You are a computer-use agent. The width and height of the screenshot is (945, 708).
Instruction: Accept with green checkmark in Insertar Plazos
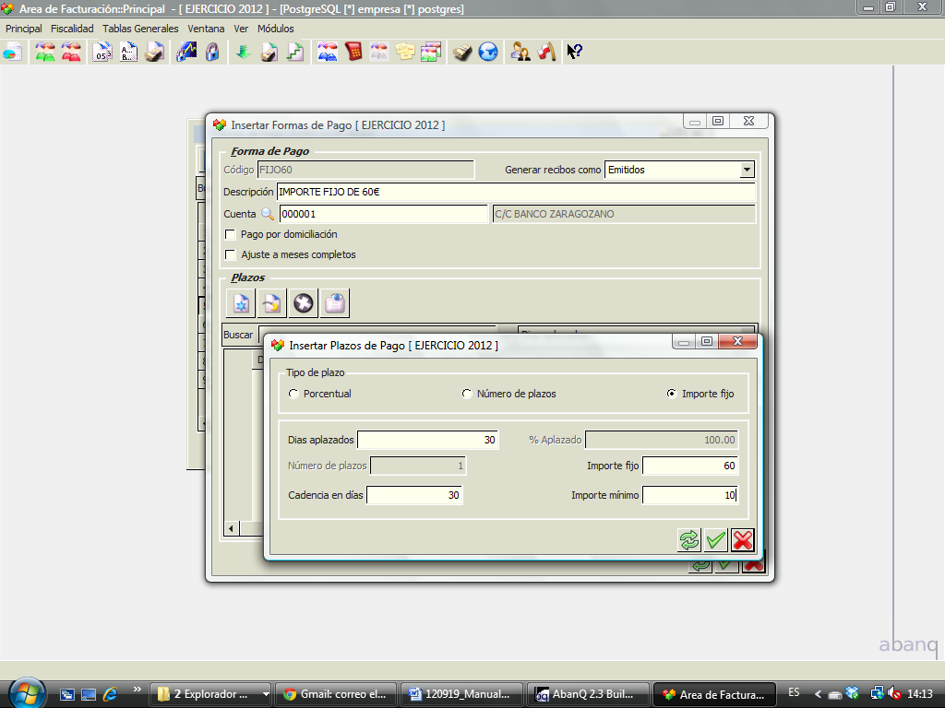coord(715,540)
